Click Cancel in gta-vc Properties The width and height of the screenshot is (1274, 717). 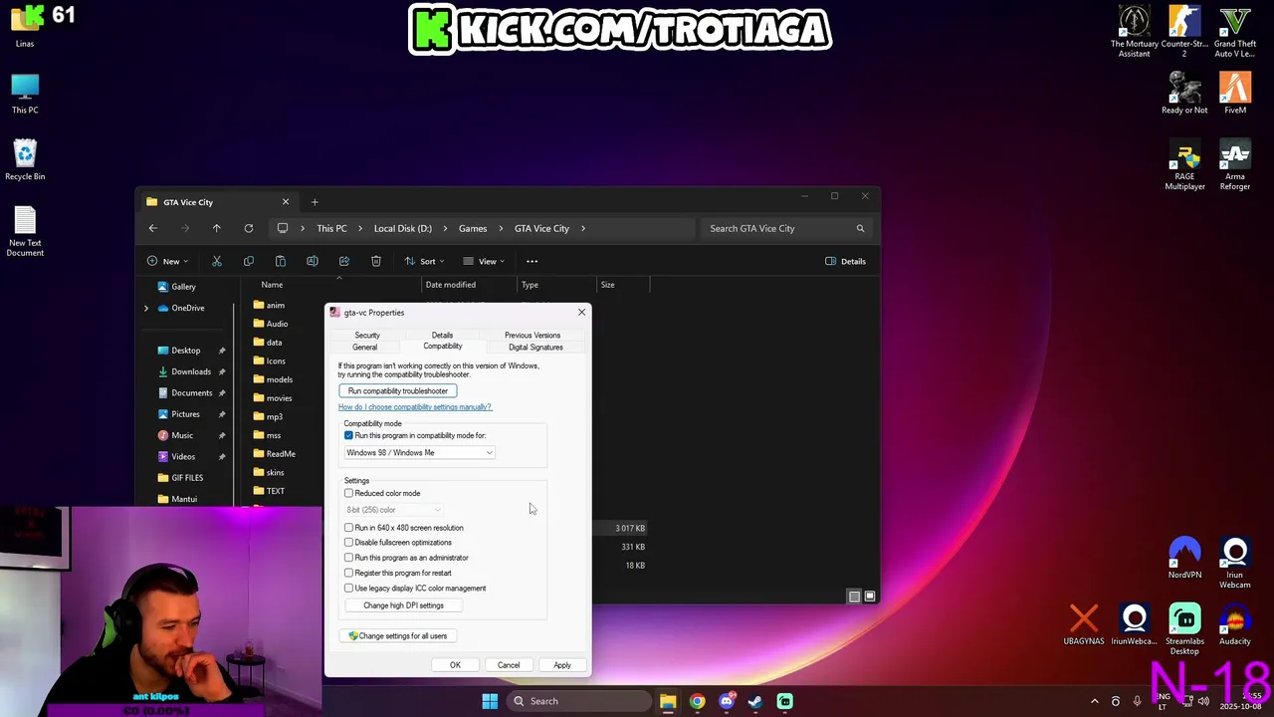click(x=509, y=665)
